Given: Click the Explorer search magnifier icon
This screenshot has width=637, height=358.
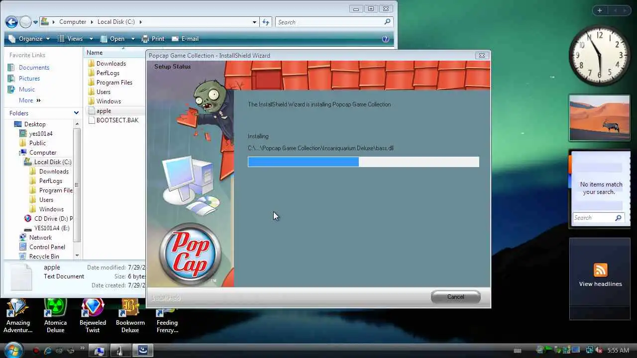Looking at the screenshot, I should coord(387,22).
